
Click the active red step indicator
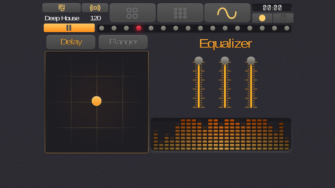(x=139, y=28)
